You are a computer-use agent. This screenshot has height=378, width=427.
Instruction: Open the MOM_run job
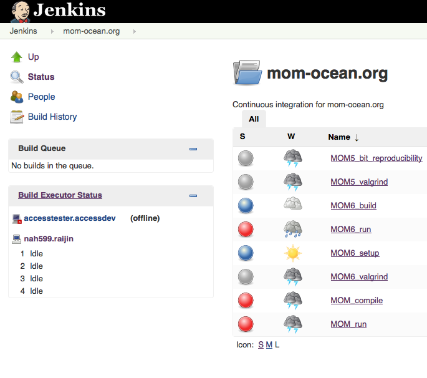[348, 324]
